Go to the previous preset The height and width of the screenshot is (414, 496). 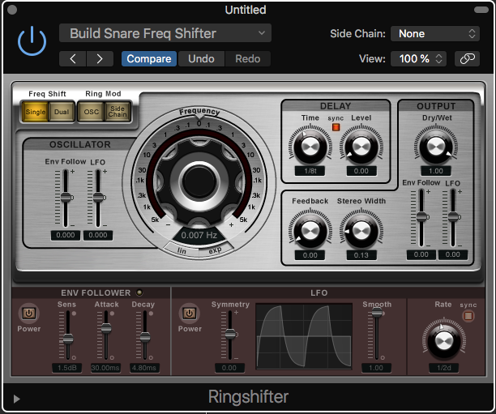[x=73, y=59]
